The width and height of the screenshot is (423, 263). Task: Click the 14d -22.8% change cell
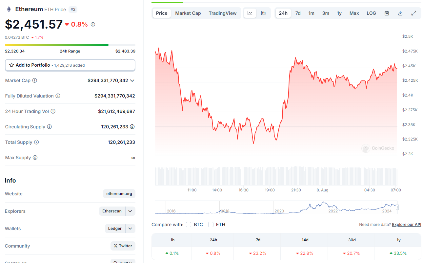(x=305, y=253)
